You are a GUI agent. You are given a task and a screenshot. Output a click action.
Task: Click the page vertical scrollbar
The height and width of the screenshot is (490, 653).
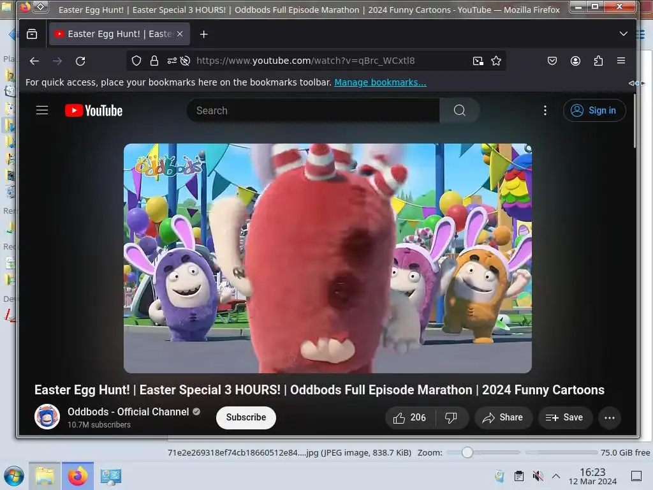[x=635, y=121]
